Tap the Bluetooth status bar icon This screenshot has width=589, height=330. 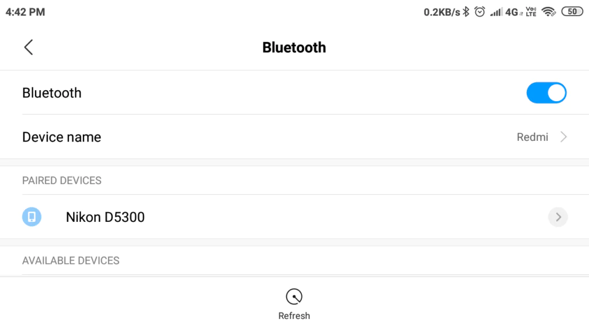466,12
